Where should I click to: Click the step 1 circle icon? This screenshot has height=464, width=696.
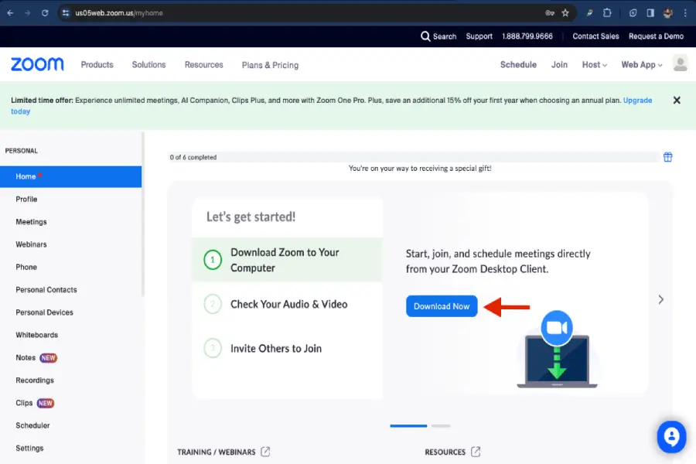point(213,260)
